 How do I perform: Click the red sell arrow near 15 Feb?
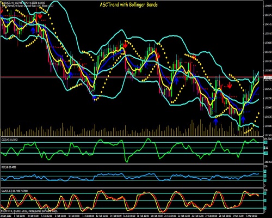click(125, 45)
